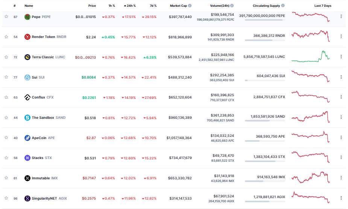This screenshot has width=348, height=209.
Task: Click ApeCoin market cap $1,057,148,364
Action: [x=179, y=138]
